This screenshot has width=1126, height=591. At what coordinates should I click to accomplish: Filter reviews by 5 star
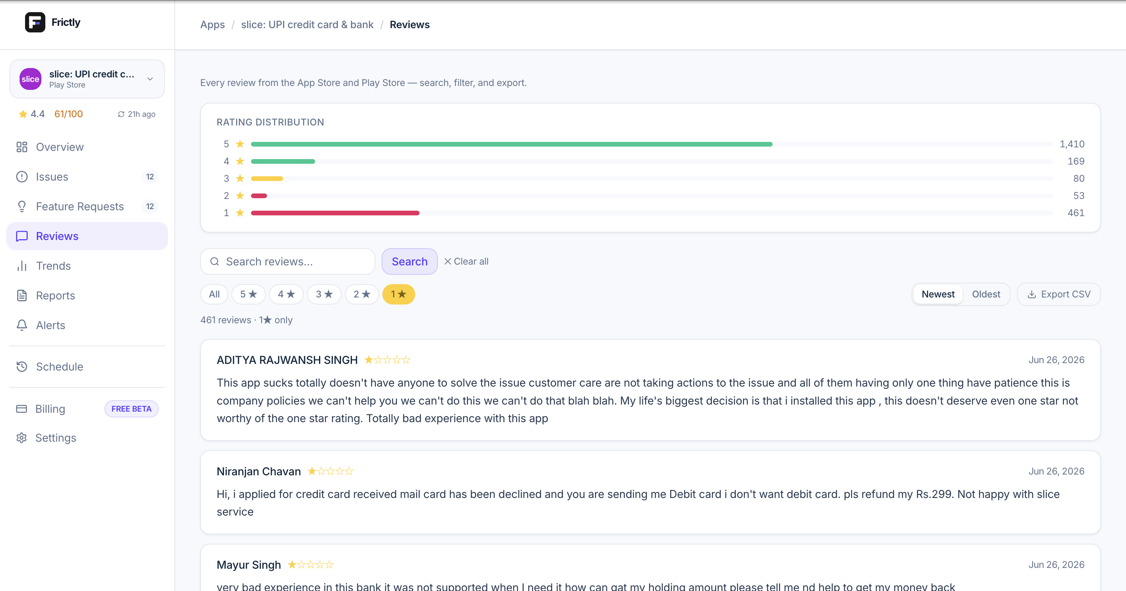(248, 294)
